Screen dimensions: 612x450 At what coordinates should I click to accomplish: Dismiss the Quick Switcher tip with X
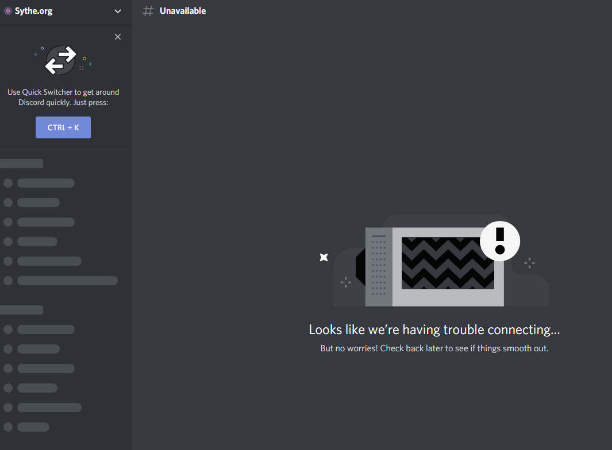[x=118, y=37]
